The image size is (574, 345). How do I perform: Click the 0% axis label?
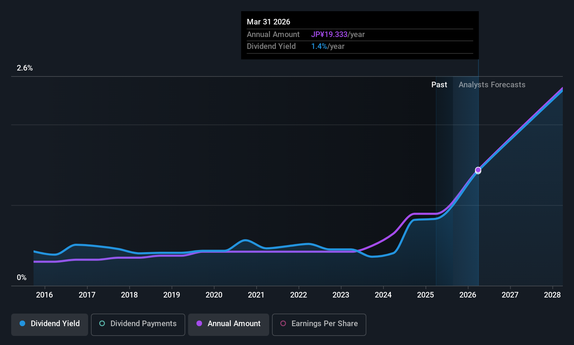tap(21, 277)
